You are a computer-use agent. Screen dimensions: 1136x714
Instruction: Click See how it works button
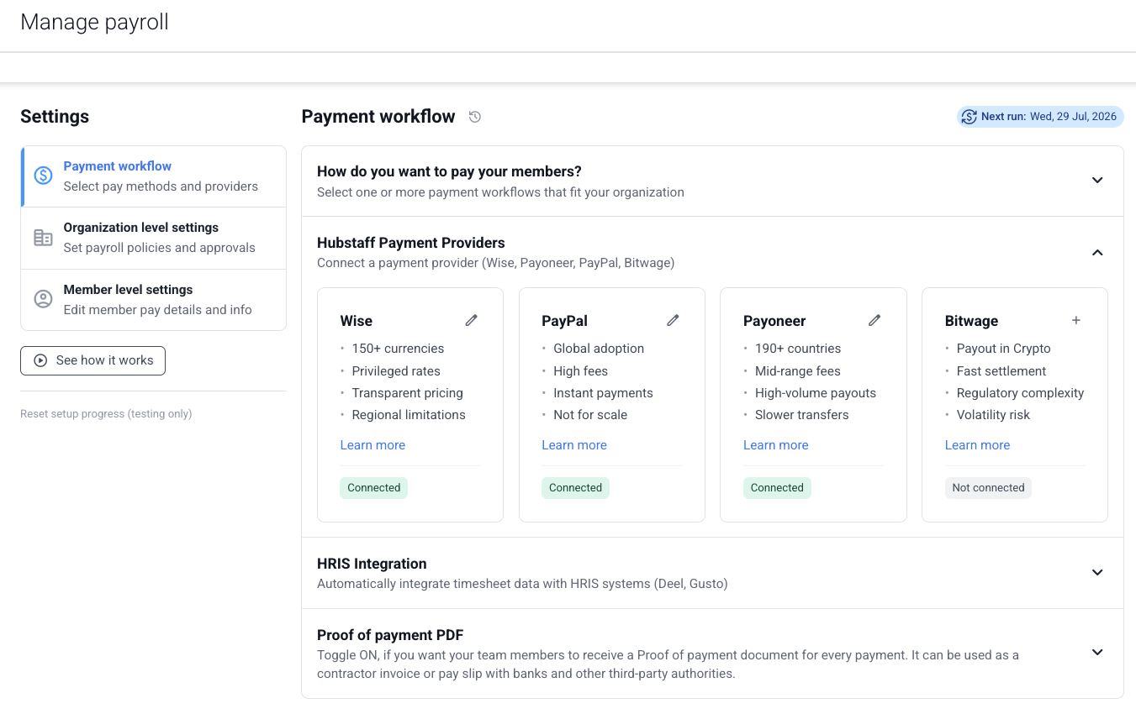point(93,360)
